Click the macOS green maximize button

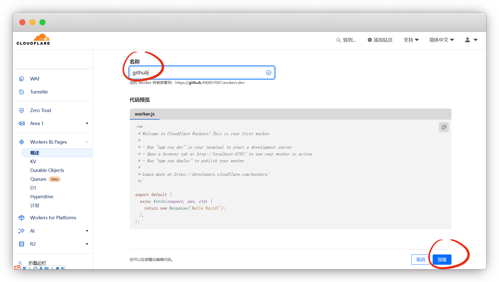pyautogui.click(x=42, y=22)
